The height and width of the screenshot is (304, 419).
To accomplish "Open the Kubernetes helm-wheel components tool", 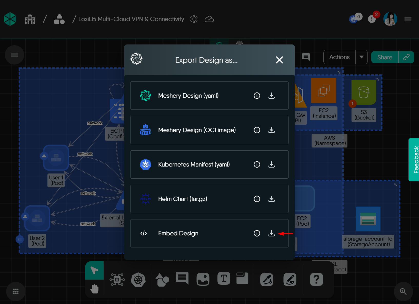I will pyautogui.click(x=138, y=280).
